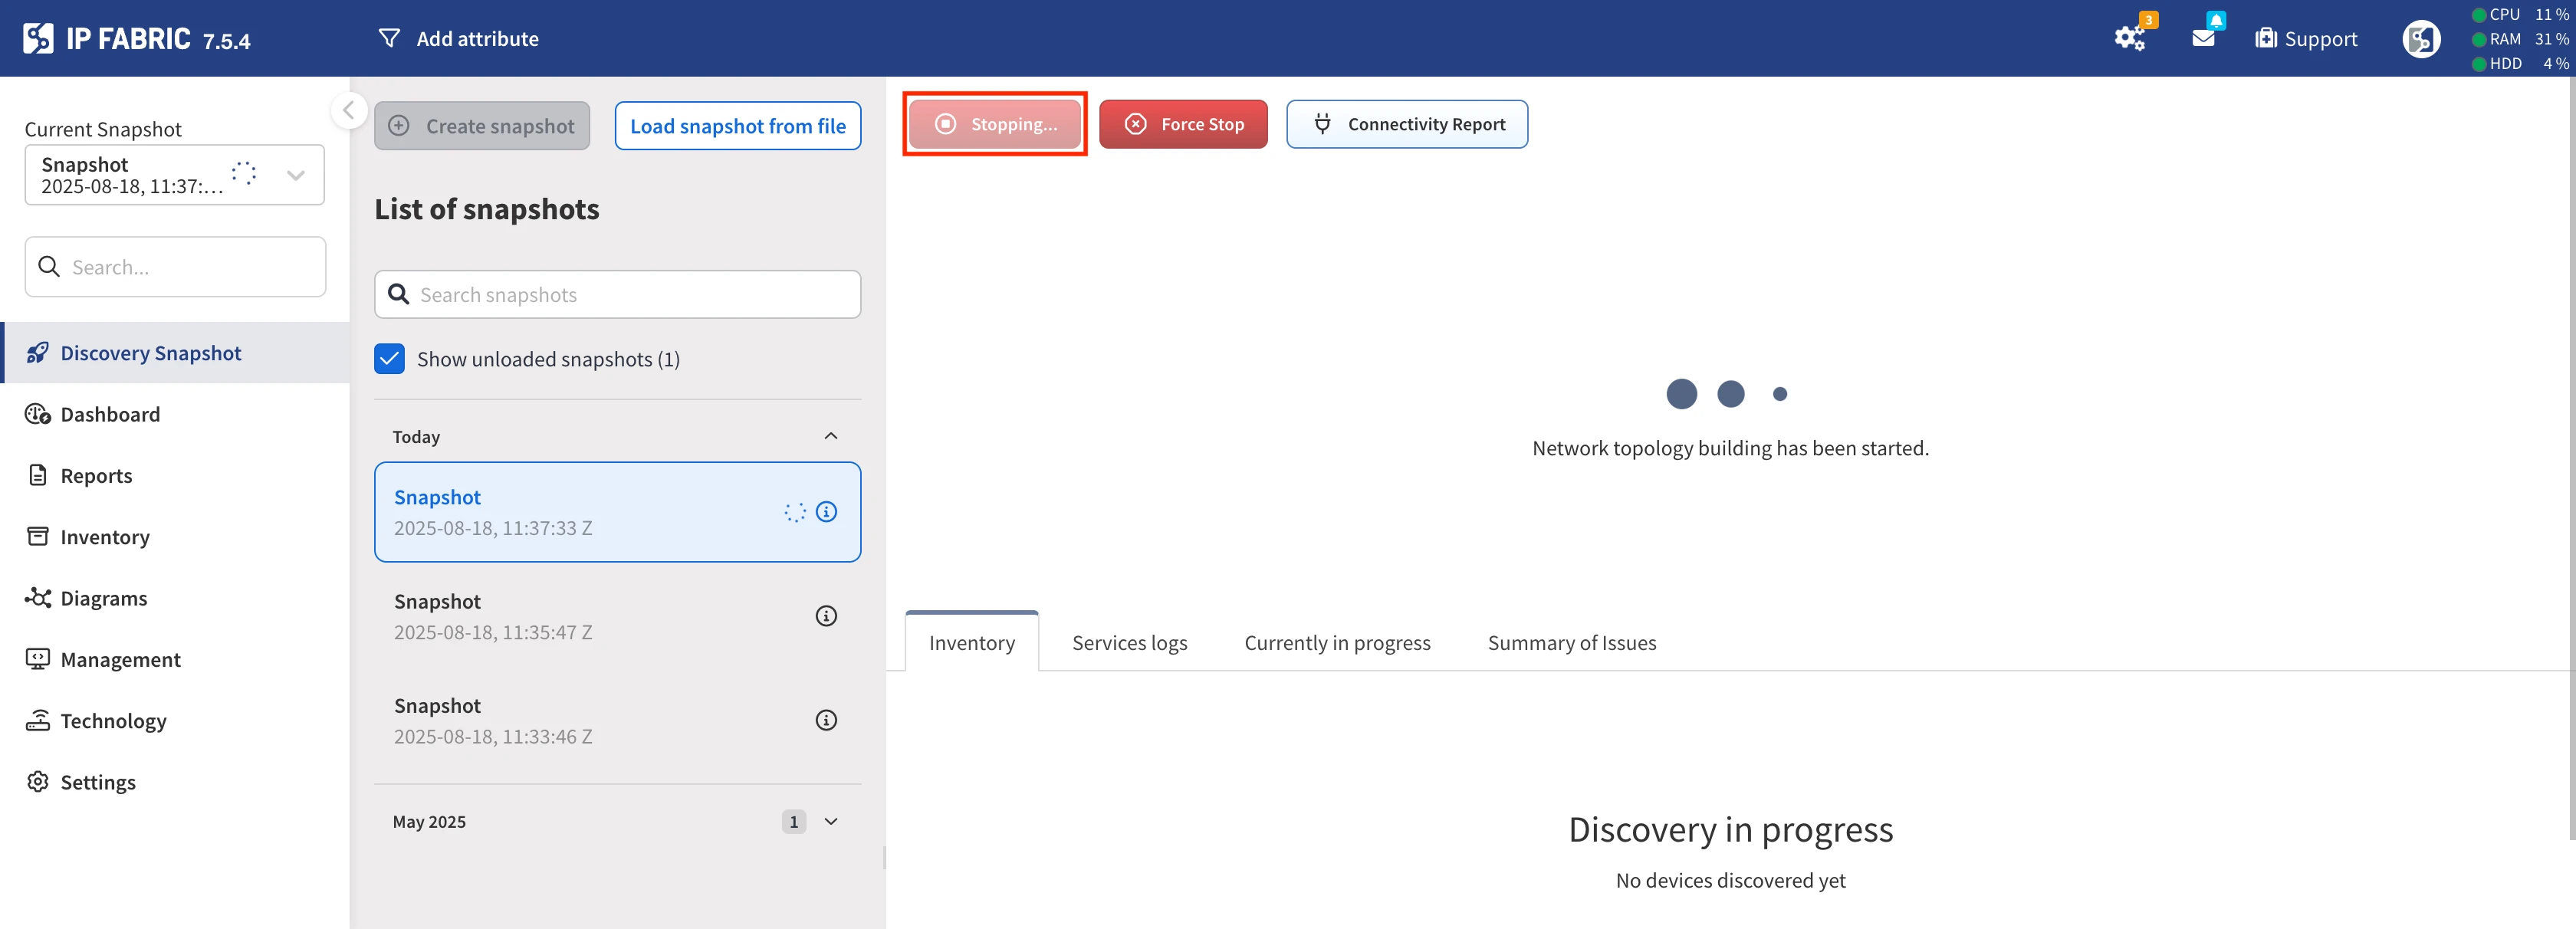Click the Force Stop button
2576x929 pixels.
click(x=1183, y=124)
